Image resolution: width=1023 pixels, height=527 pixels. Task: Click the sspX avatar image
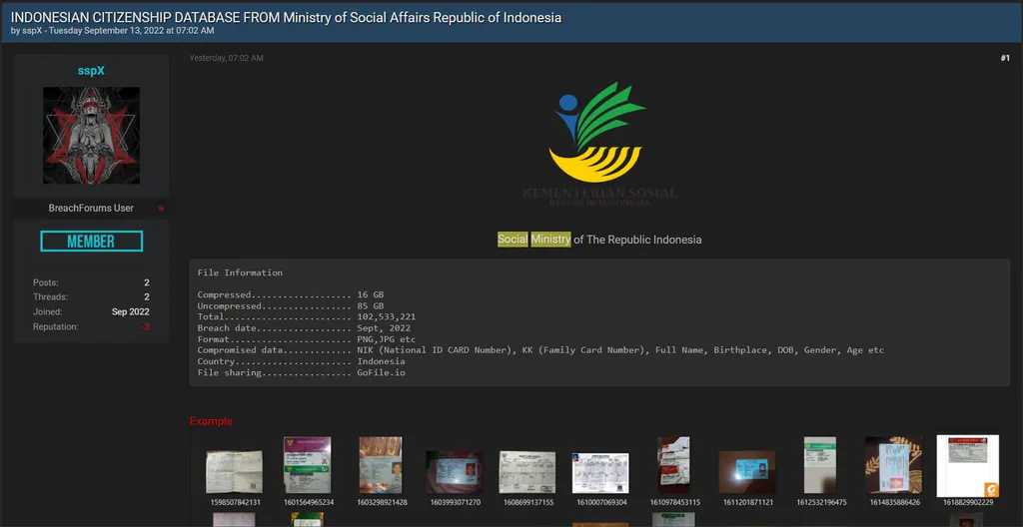click(x=91, y=136)
